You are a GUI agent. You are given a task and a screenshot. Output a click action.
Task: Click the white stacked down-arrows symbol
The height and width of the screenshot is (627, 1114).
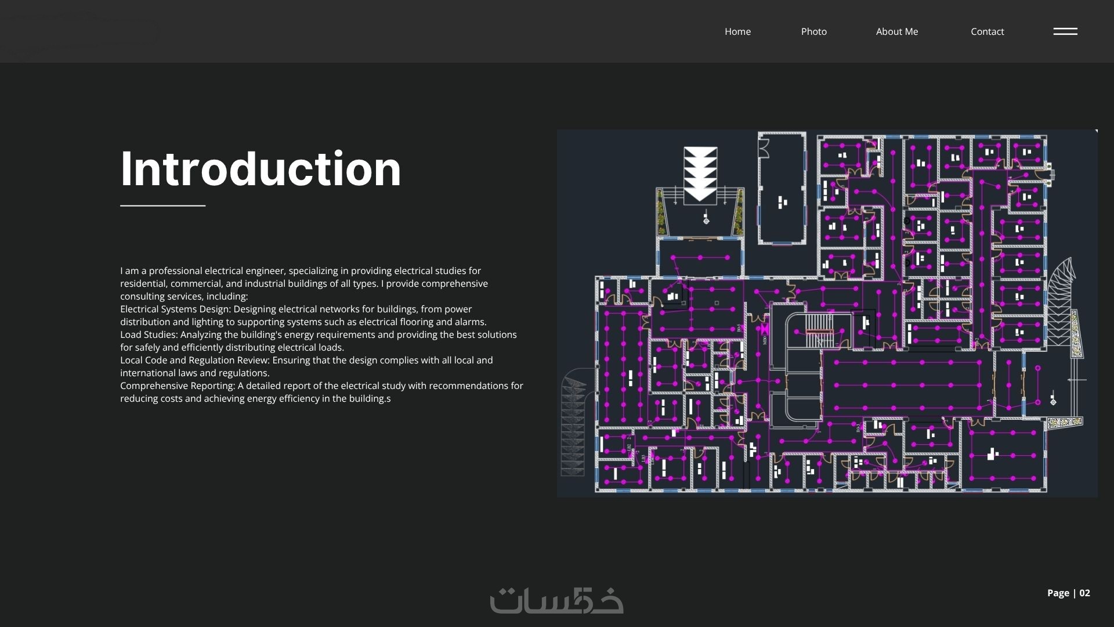(700, 173)
